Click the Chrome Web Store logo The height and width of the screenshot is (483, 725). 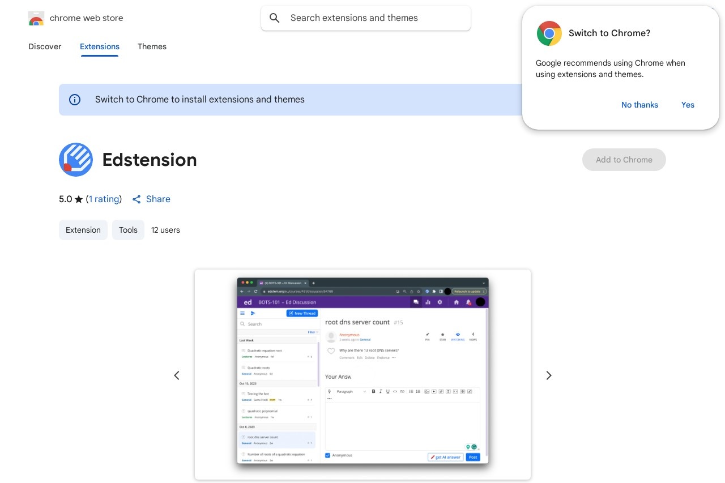[x=36, y=18]
